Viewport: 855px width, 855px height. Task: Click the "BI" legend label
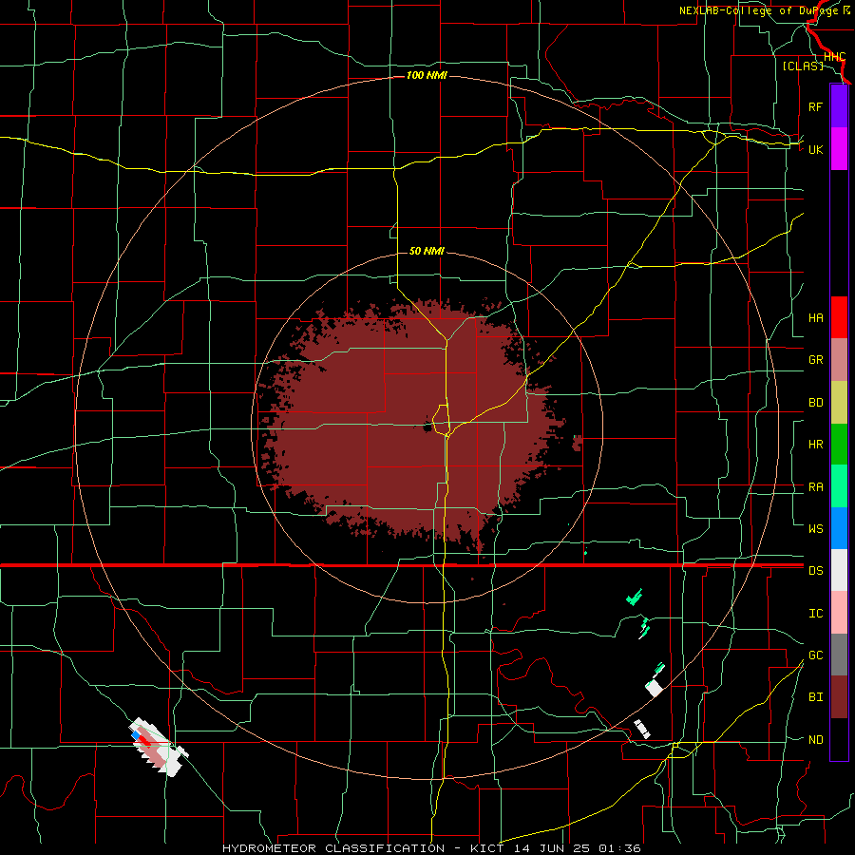click(x=815, y=697)
